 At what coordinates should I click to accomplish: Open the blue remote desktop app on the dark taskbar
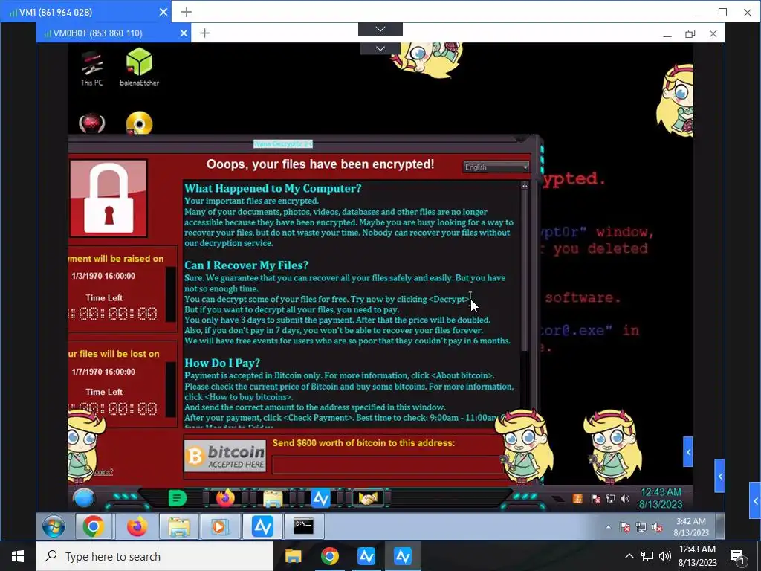pos(321,499)
